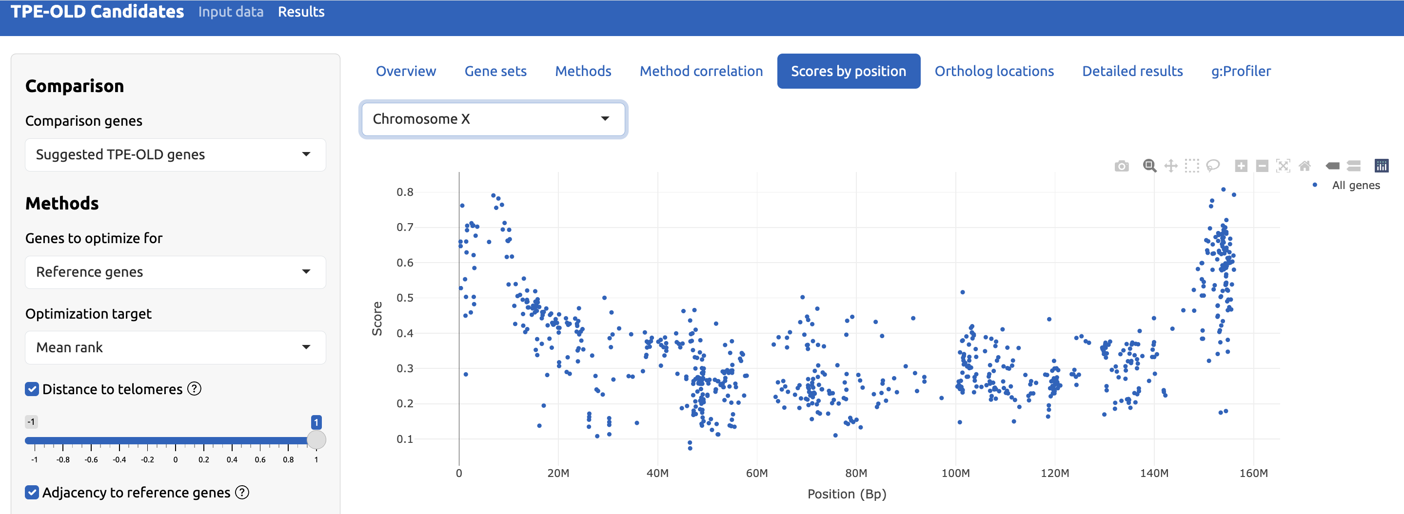Open the Plotly logo link icon
The height and width of the screenshot is (514, 1404).
click(1381, 166)
